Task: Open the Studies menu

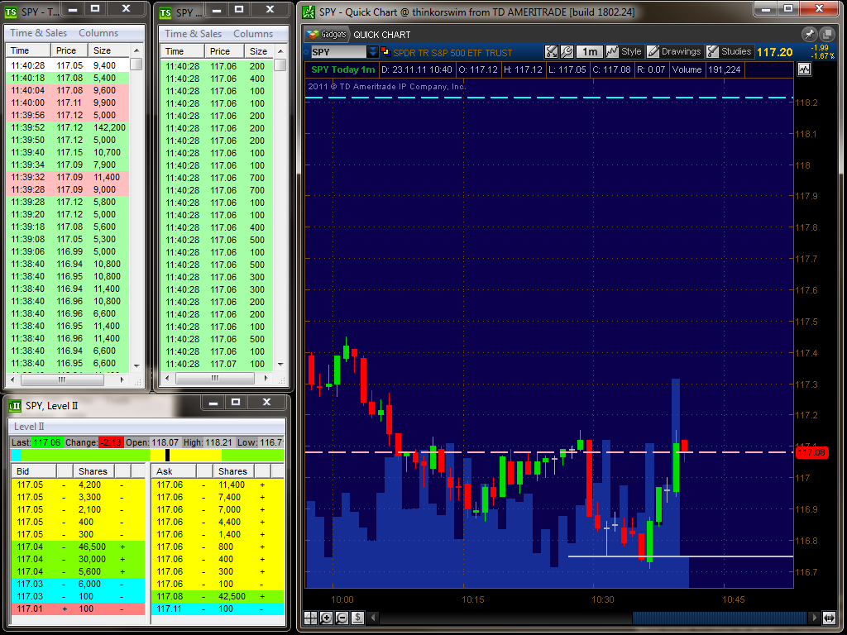Action: click(730, 52)
